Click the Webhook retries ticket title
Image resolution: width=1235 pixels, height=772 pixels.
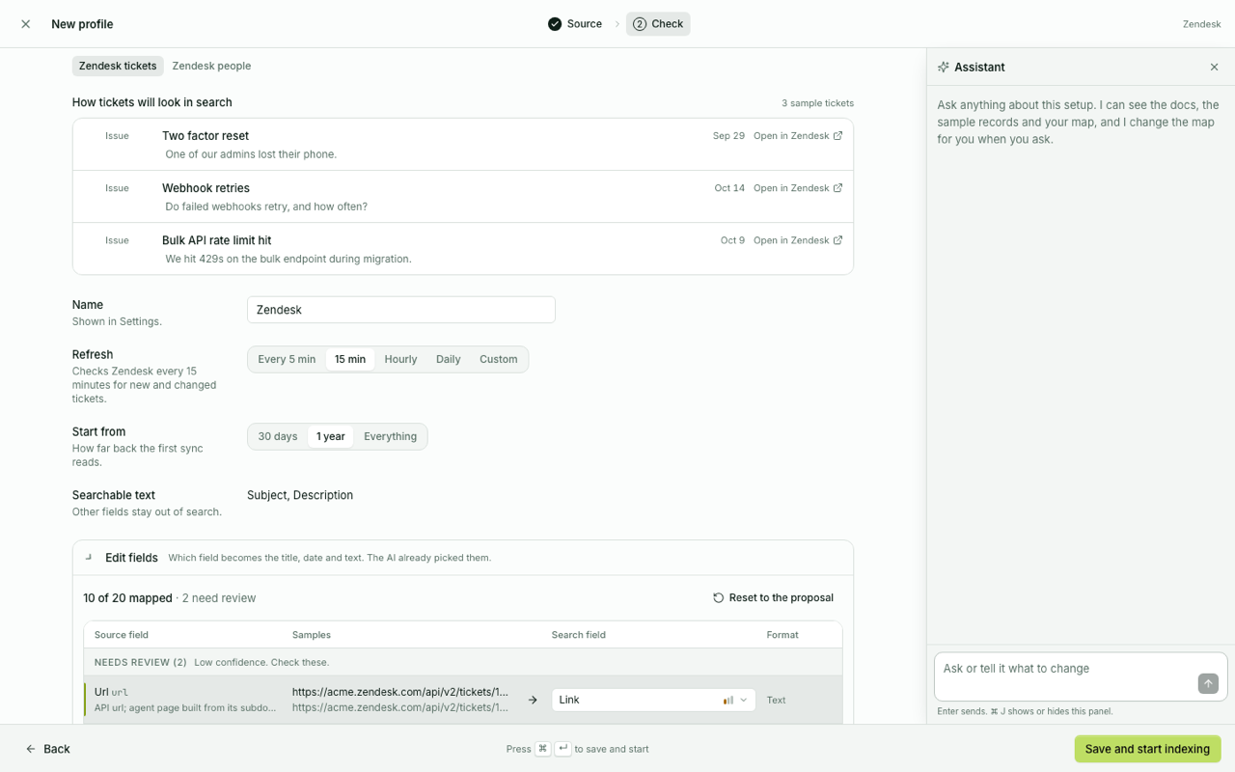206,188
